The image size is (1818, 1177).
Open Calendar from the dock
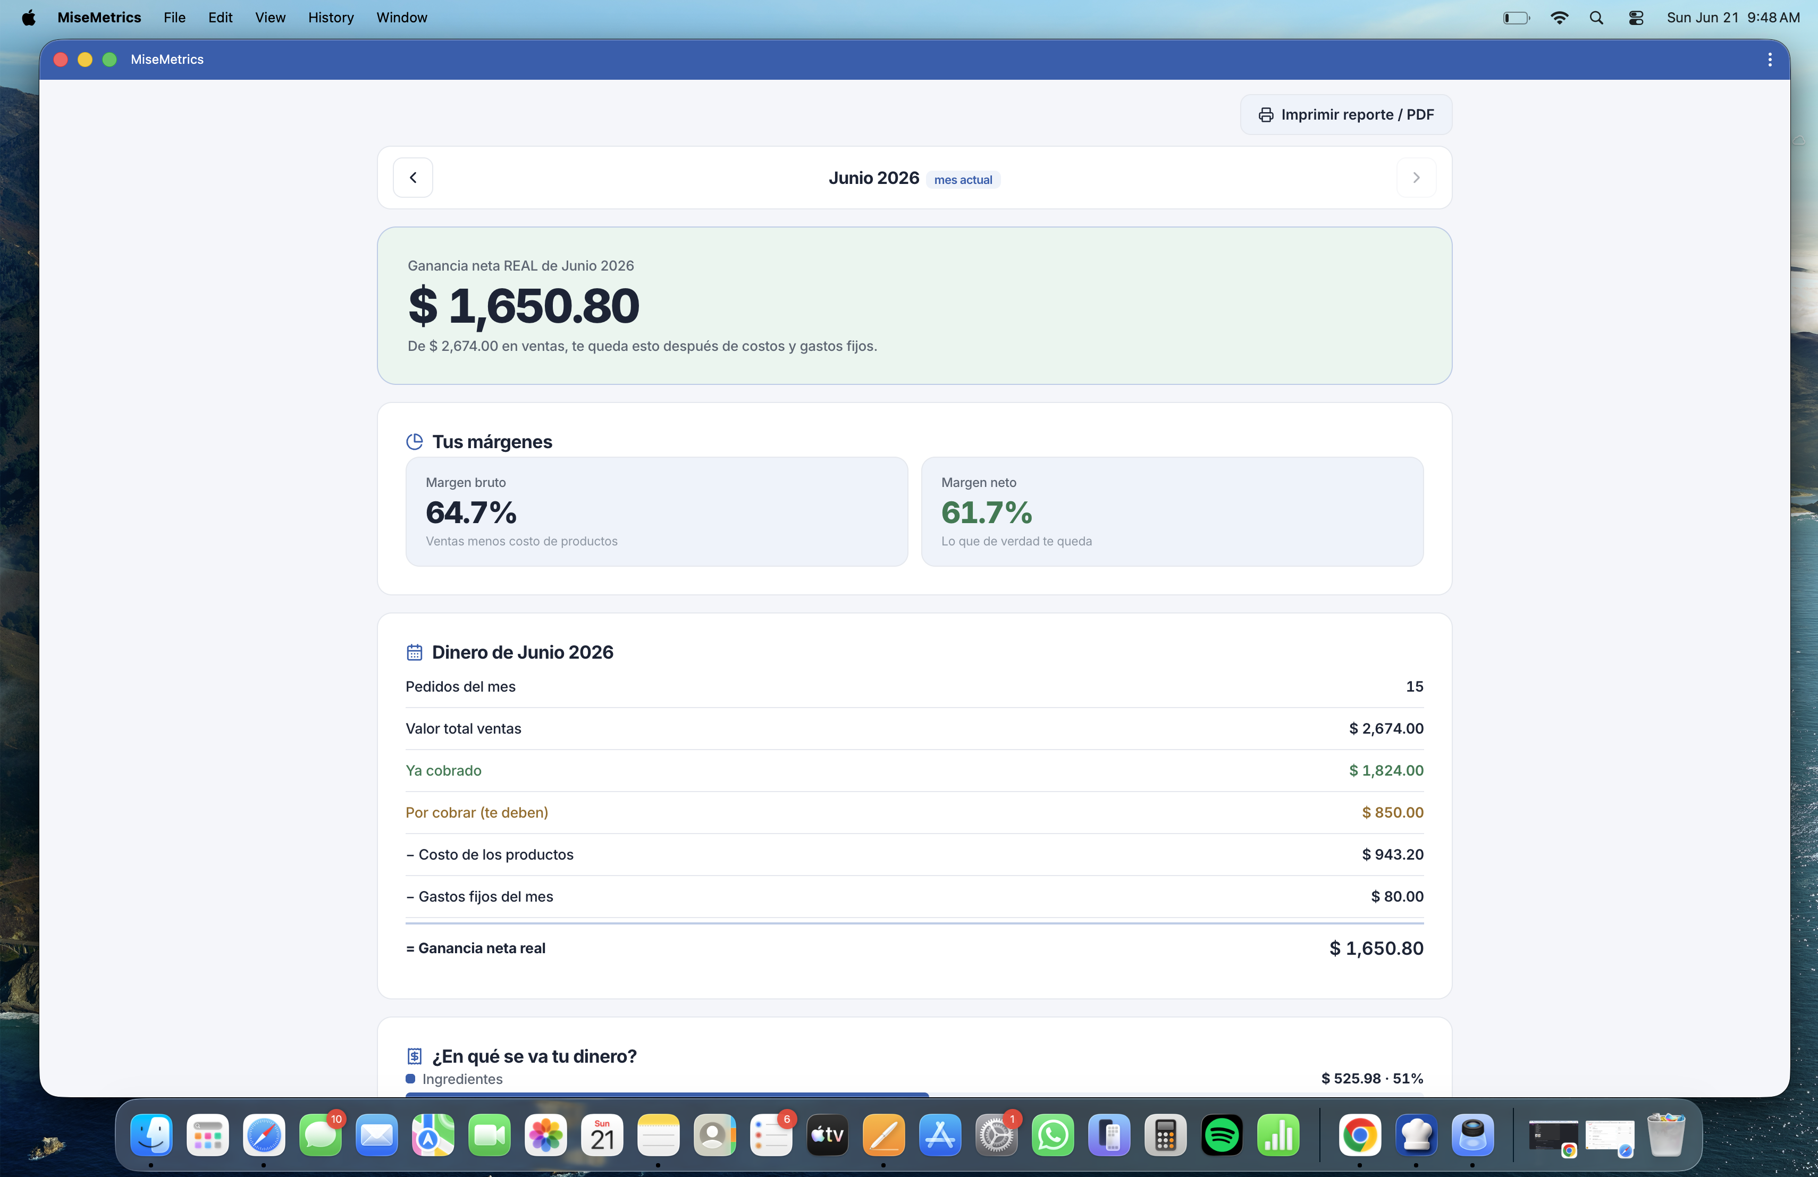point(602,1135)
